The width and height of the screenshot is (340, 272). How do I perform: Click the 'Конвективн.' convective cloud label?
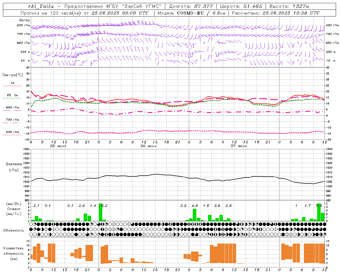(x=14, y=248)
